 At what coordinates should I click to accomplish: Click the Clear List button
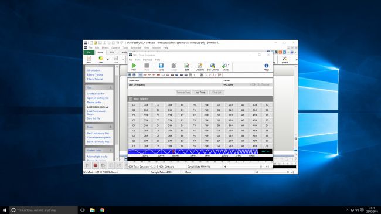(217, 93)
